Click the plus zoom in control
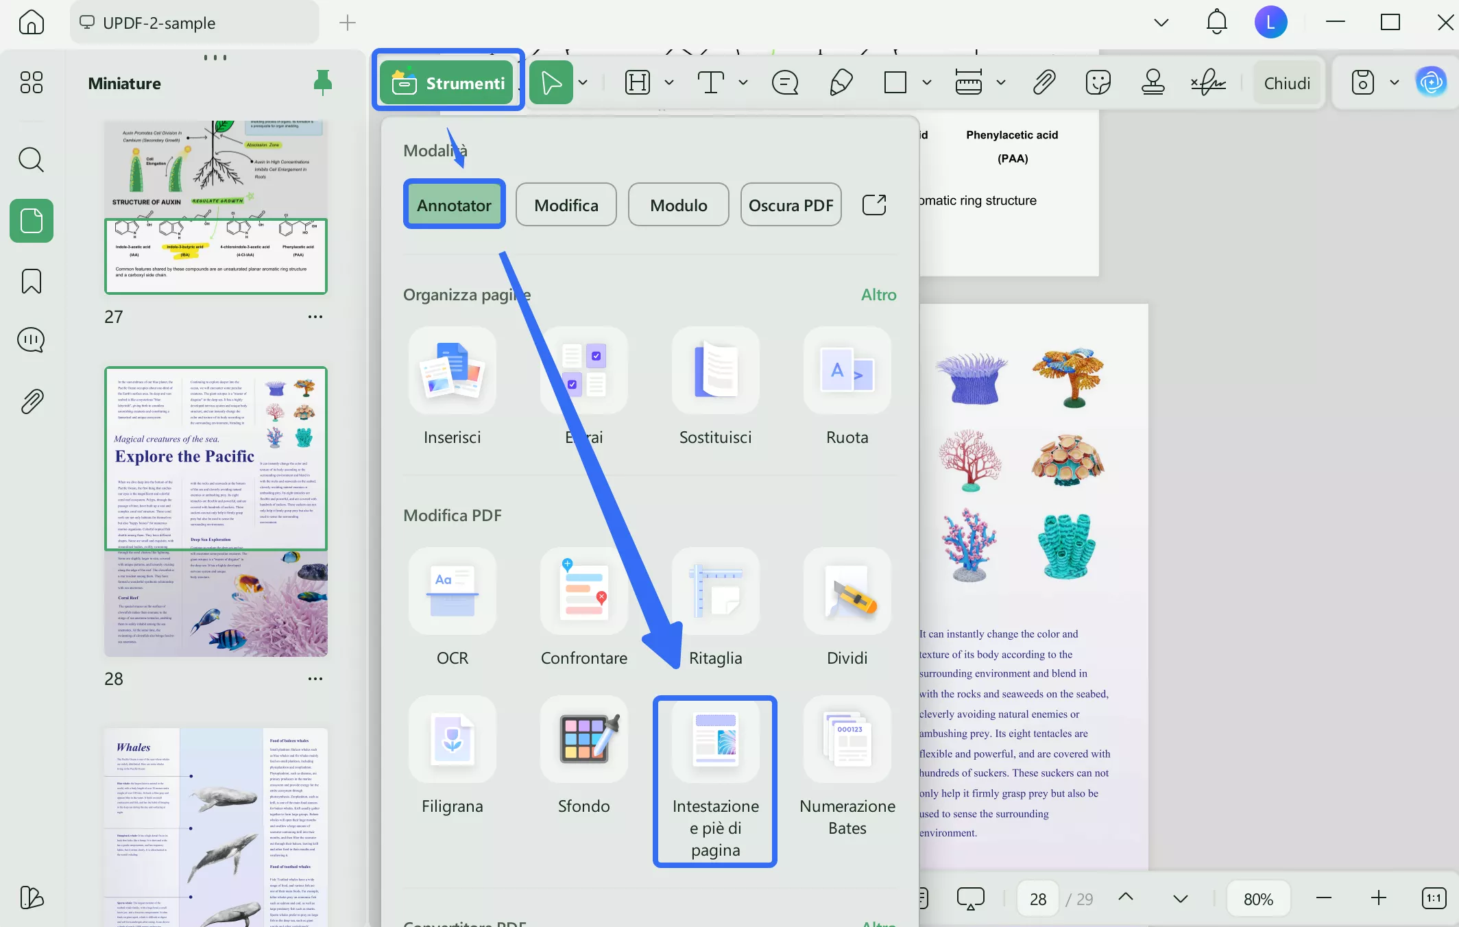This screenshot has height=927, width=1459. click(x=1379, y=898)
